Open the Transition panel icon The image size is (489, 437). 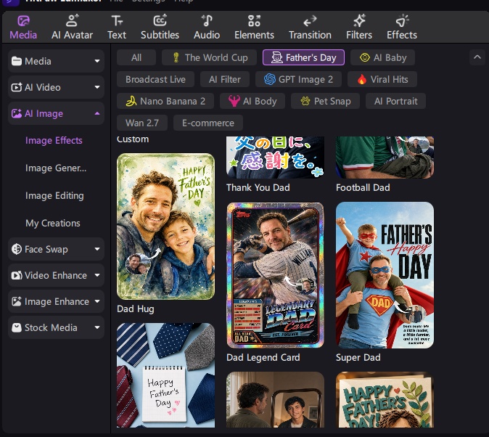point(310,21)
